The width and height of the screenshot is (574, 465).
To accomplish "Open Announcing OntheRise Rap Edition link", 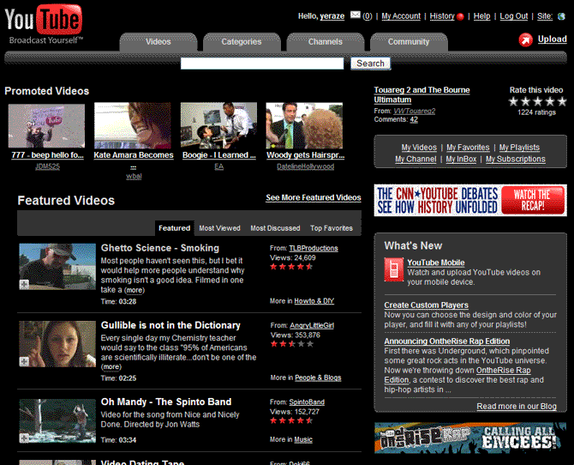I will tap(447, 341).
